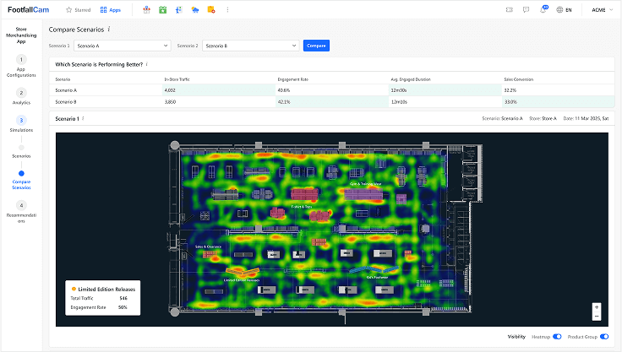Image resolution: width=622 pixels, height=352 pixels.
Task: Open the people organization app icon
Action: [x=147, y=10]
